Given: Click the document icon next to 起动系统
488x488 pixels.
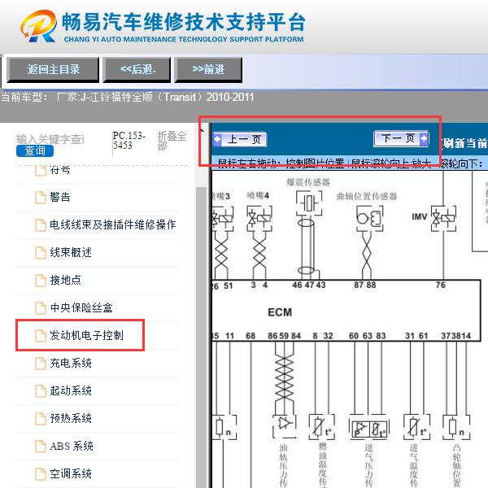Looking at the screenshot, I should 41,391.
